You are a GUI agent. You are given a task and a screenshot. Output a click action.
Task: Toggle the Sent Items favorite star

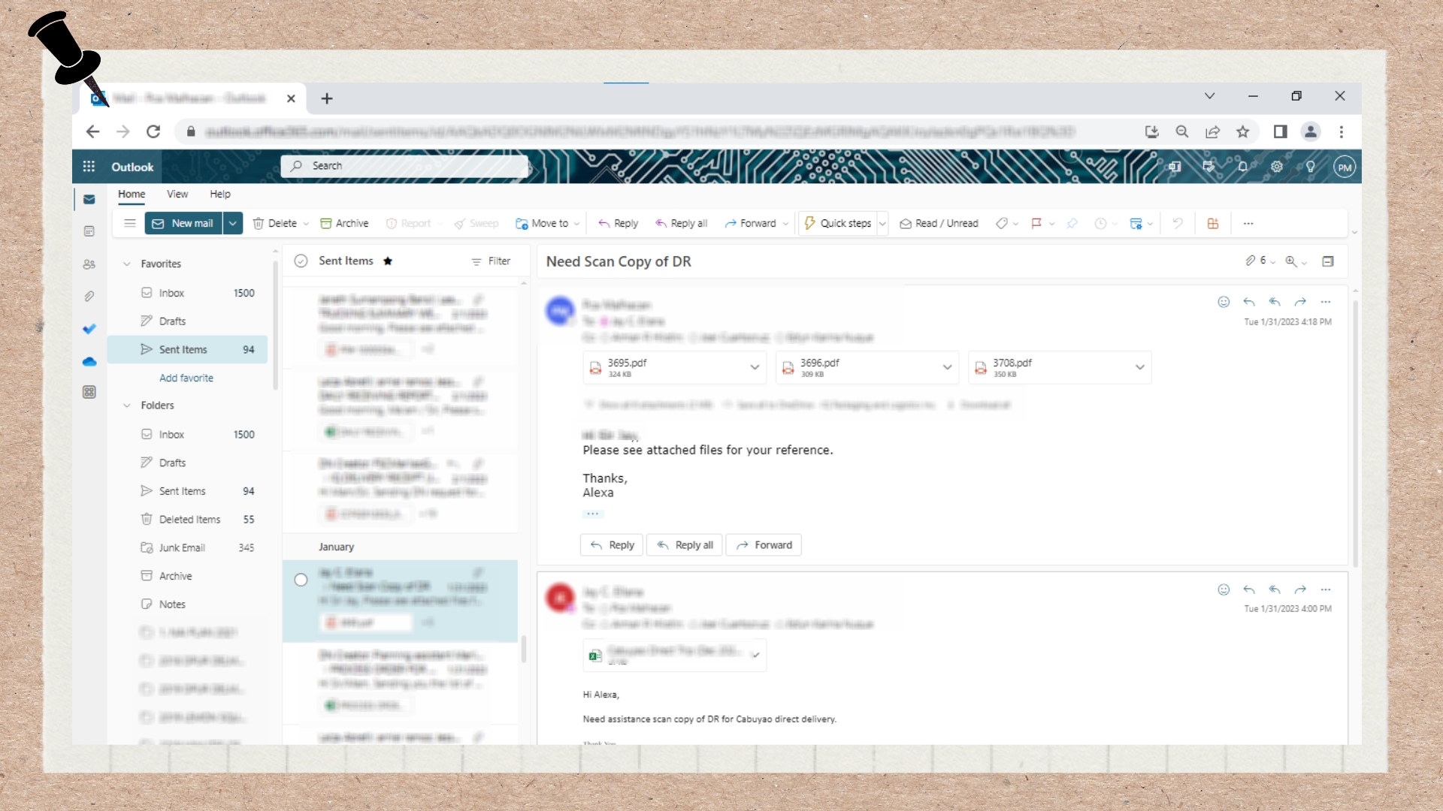tap(388, 261)
